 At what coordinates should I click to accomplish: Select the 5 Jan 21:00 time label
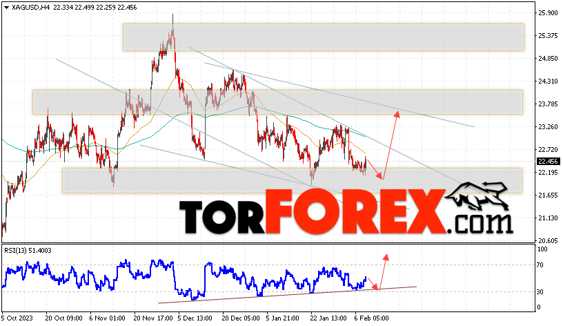click(x=282, y=318)
